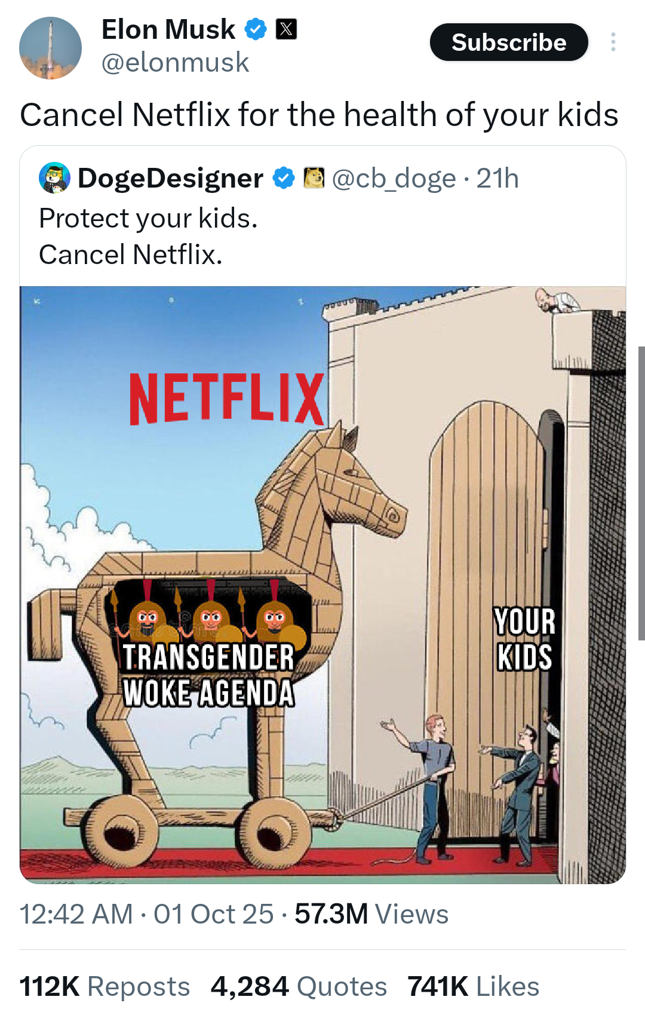
Task: View the 112K Reposts list
Action: tap(105, 986)
